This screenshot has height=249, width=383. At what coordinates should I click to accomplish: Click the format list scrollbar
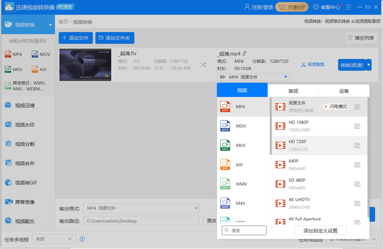pyautogui.click(x=271, y=126)
